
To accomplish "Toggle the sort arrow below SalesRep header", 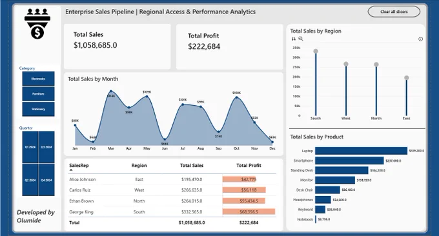I will pyautogui.click(x=71, y=170).
